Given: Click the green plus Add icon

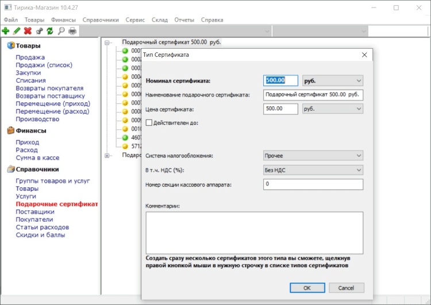Looking at the screenshot, I should pyautogui.click(x=6, y=31).
